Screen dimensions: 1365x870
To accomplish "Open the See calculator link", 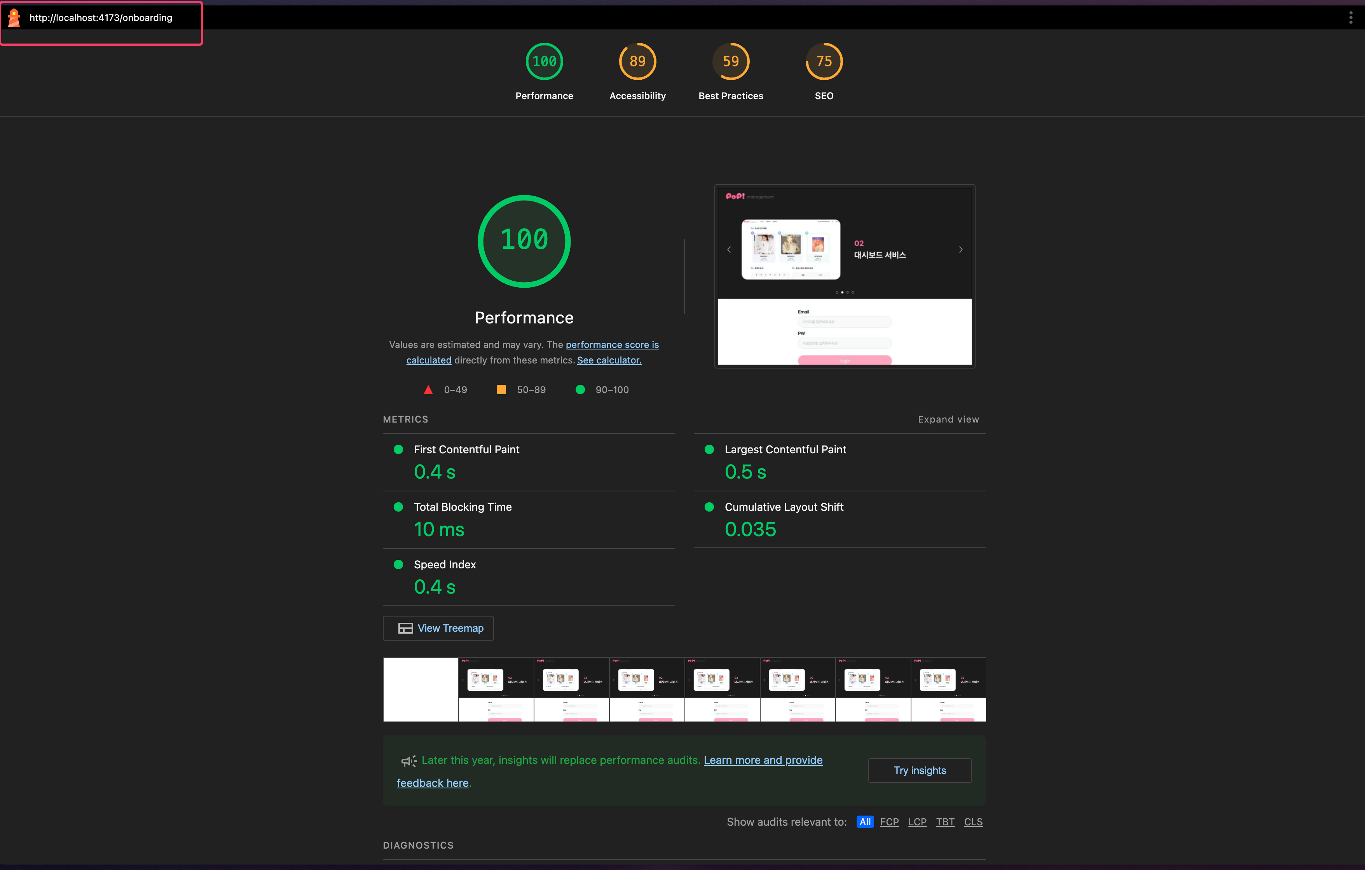I will tap(609, 360).
